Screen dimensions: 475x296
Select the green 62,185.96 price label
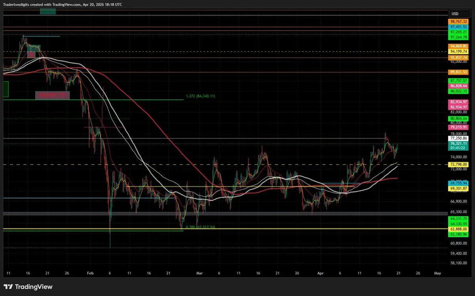point(458,234)
